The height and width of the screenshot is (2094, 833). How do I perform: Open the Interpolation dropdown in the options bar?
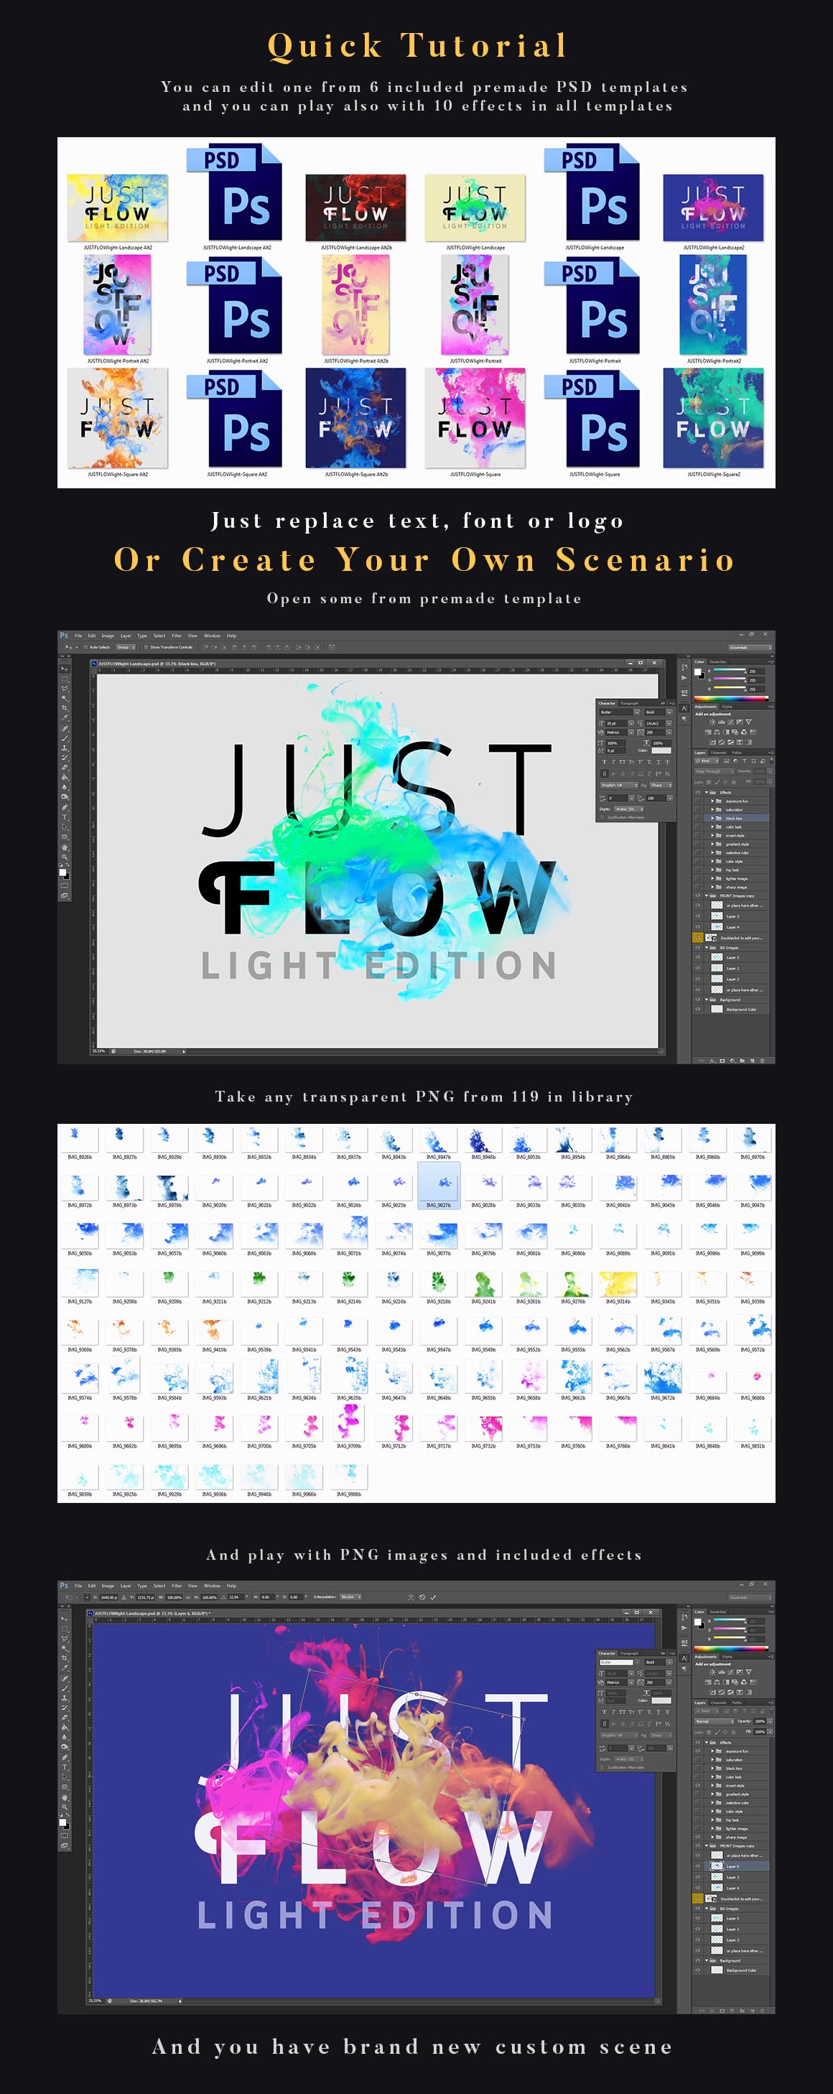coord(350,1596)
